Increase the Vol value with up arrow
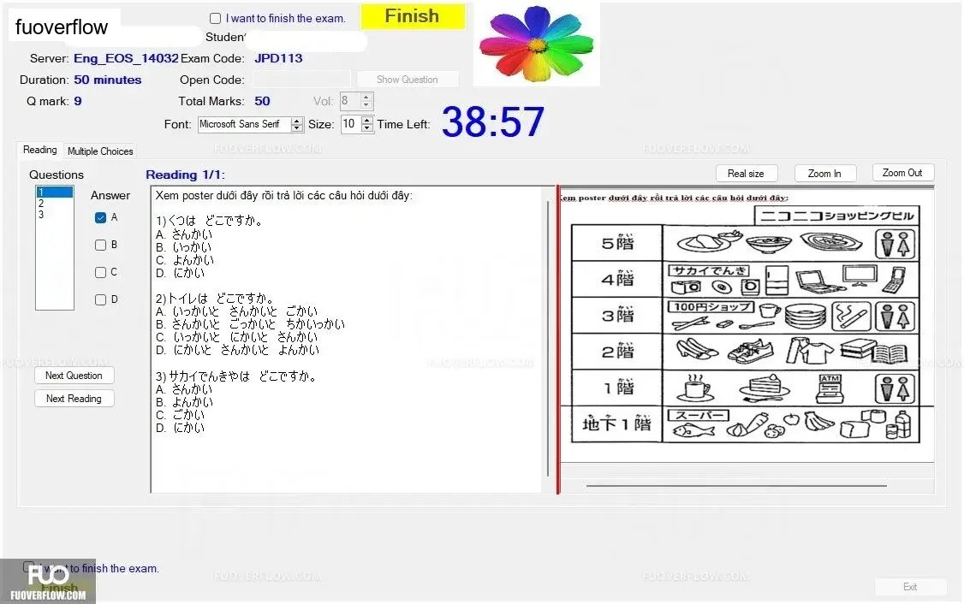Screen dimensions: 964x604 tap(366, 97)
